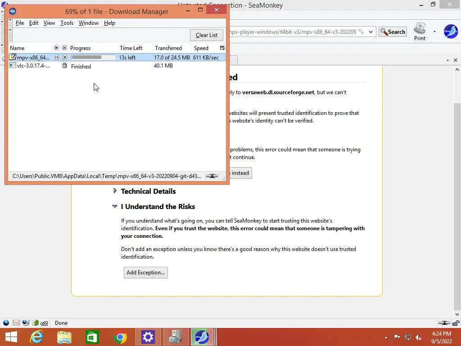The image size is (461, 346).
Task: Show hidden system tray icons
Action: (x=386, y=337)
